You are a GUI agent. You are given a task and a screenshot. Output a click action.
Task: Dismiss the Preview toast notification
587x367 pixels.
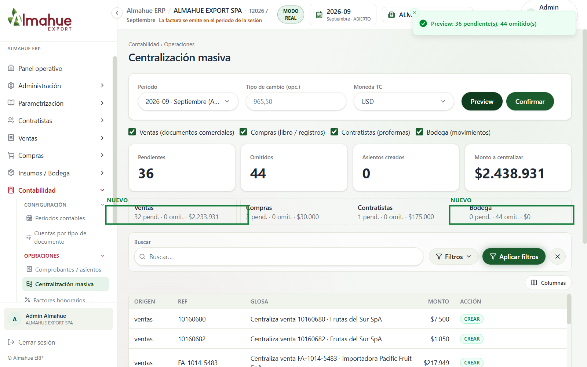pyautogui.click(x=415, y=13)
